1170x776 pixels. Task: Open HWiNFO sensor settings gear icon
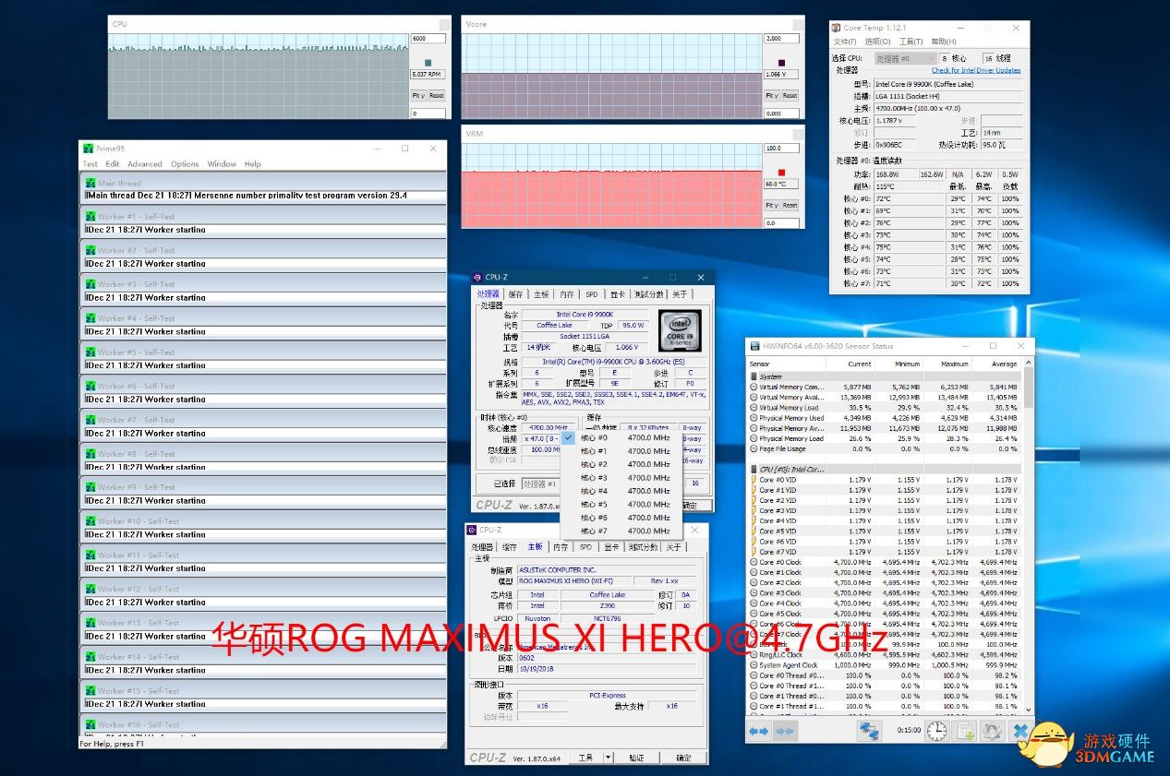click(993, 731)
